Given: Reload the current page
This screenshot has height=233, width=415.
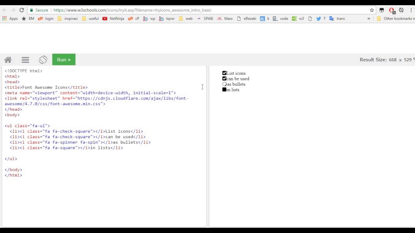Looking at the screenshot, I should [x=22, y=10].
